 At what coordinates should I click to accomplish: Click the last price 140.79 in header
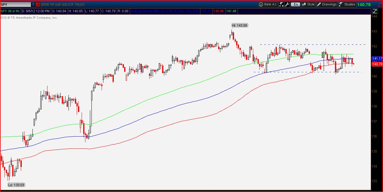(x=364, y=5)
